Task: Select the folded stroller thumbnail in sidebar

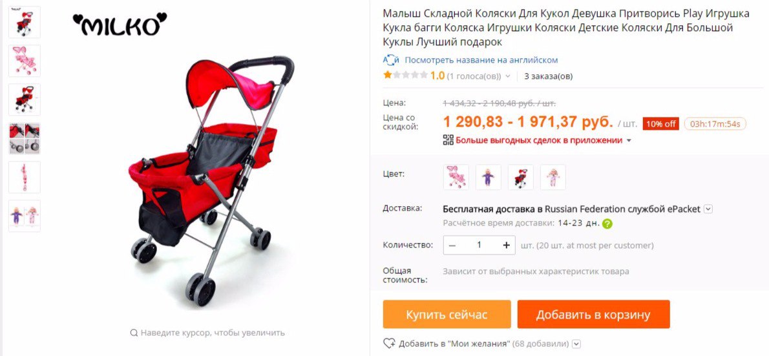Action: (25, 177)
